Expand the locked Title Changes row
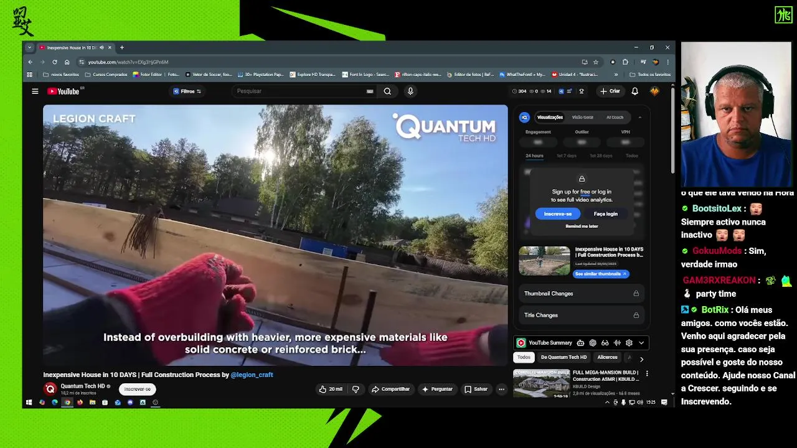Image resolution: width=797 pixels, height=448 pixels. click(582, 315)
